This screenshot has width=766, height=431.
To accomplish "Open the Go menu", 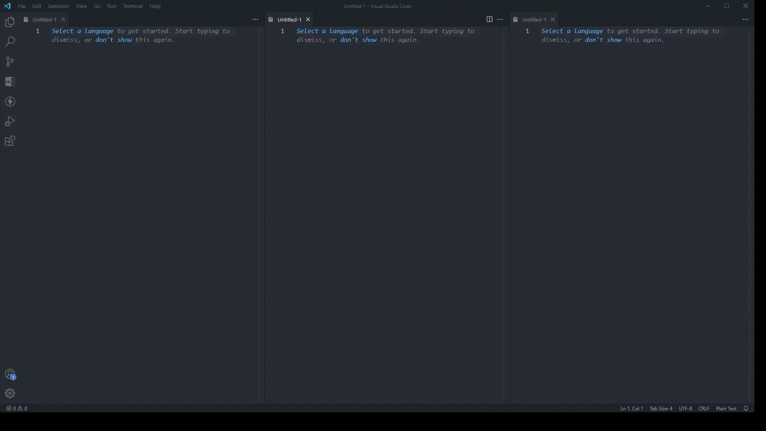I will pos(97,6).
